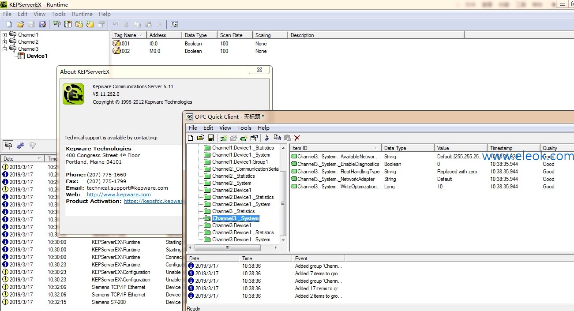The width and height of the screenshot is (574, 311).
Task: Open File menu in KEPServerEX
Action: [x=8, y=14]
